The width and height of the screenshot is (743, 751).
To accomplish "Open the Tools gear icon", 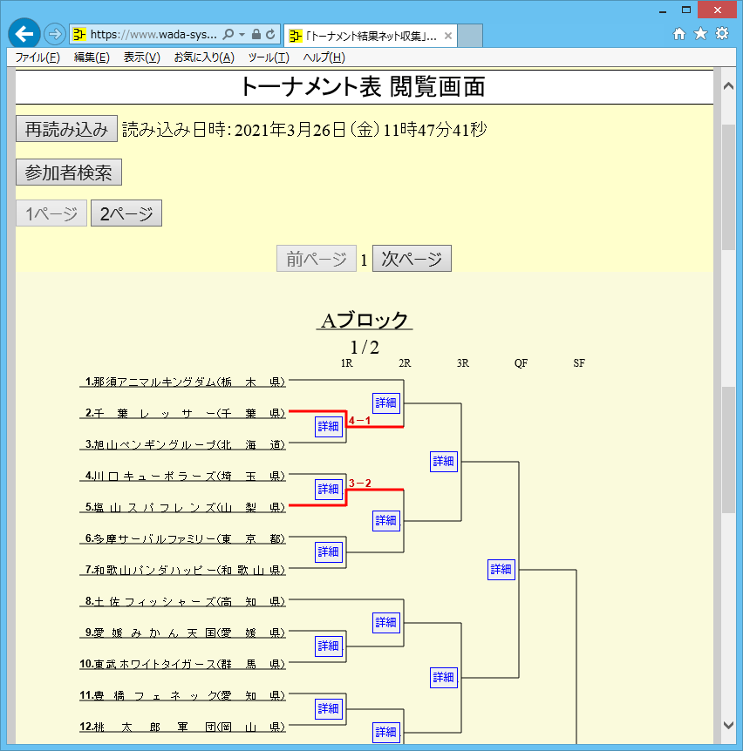I will (x=722, y=33).
